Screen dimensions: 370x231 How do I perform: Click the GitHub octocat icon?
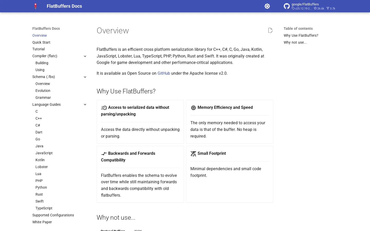point(287,6)
